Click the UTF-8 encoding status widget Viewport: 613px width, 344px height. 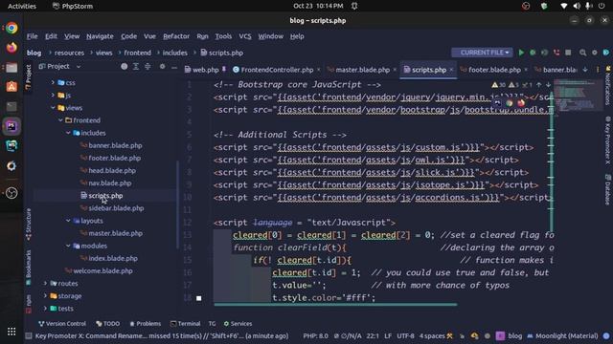coord(405,335)
